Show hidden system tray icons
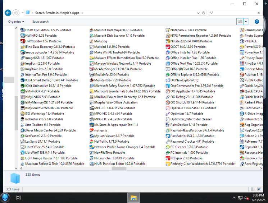 coord(233,198)
